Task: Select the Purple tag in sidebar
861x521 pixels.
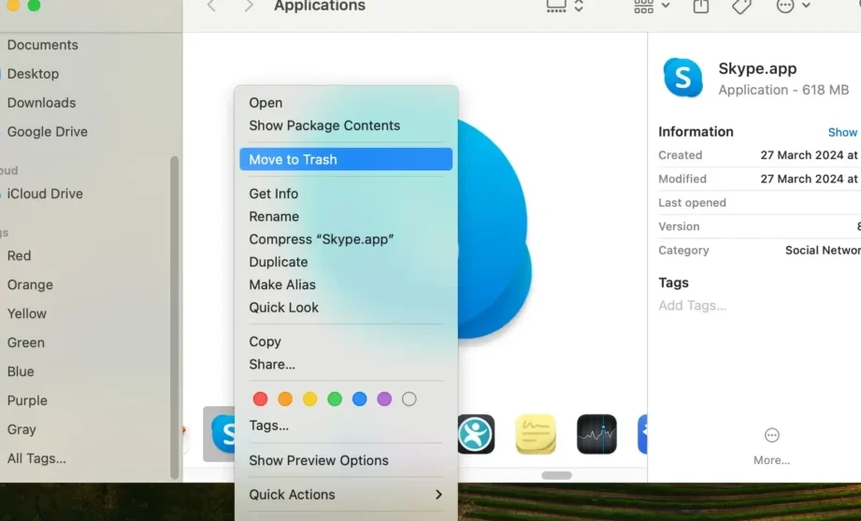Action: [27, 400]
